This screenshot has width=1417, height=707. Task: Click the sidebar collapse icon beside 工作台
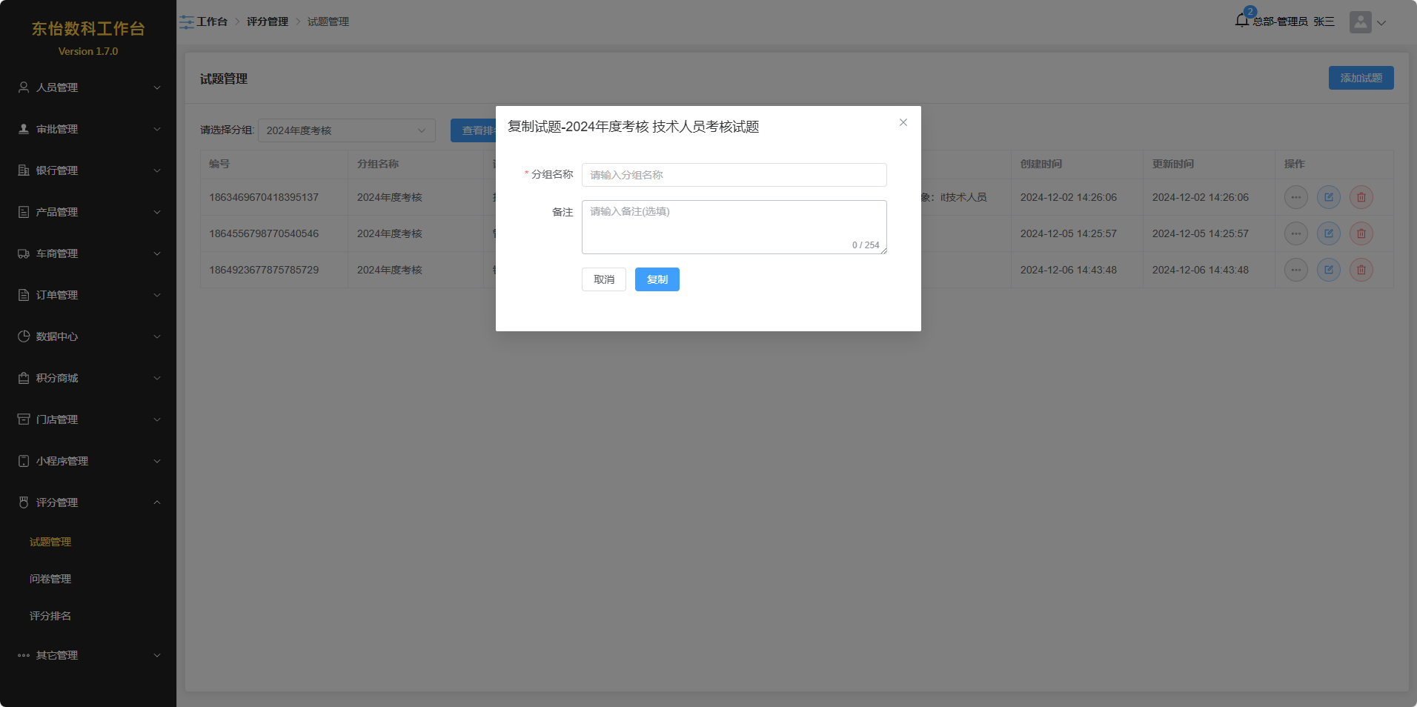point(186,22)
